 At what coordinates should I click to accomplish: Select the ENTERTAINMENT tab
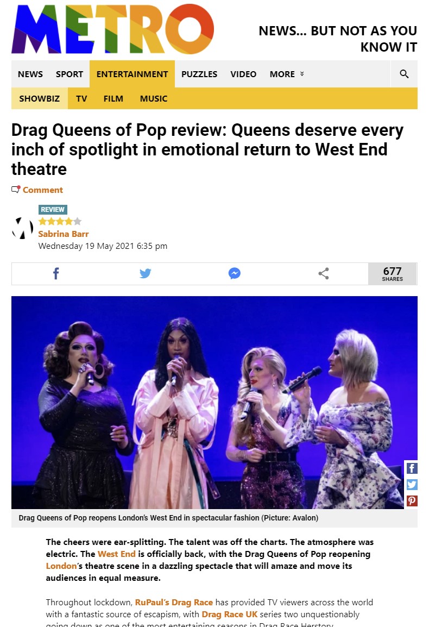click(x=132, y=74)
